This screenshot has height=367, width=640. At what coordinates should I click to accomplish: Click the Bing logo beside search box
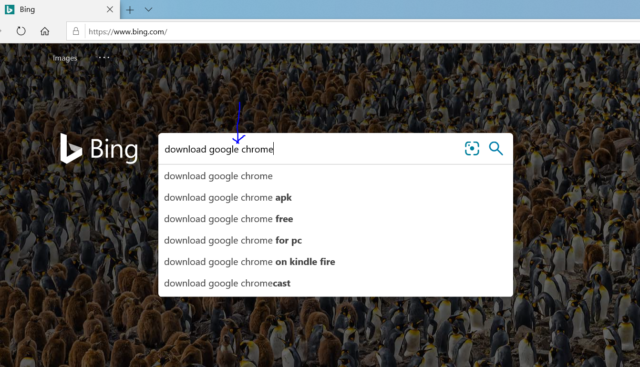[99, 149]
